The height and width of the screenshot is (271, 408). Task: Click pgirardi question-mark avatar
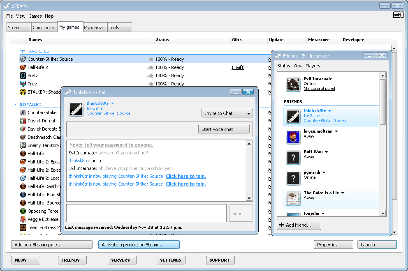click(293, 178)
